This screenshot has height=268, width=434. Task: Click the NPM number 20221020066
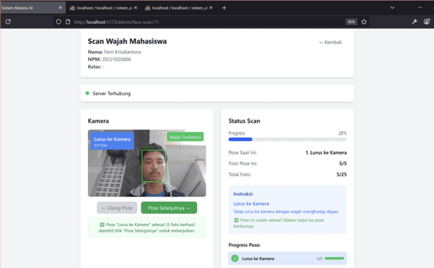(x=117, y=59)
